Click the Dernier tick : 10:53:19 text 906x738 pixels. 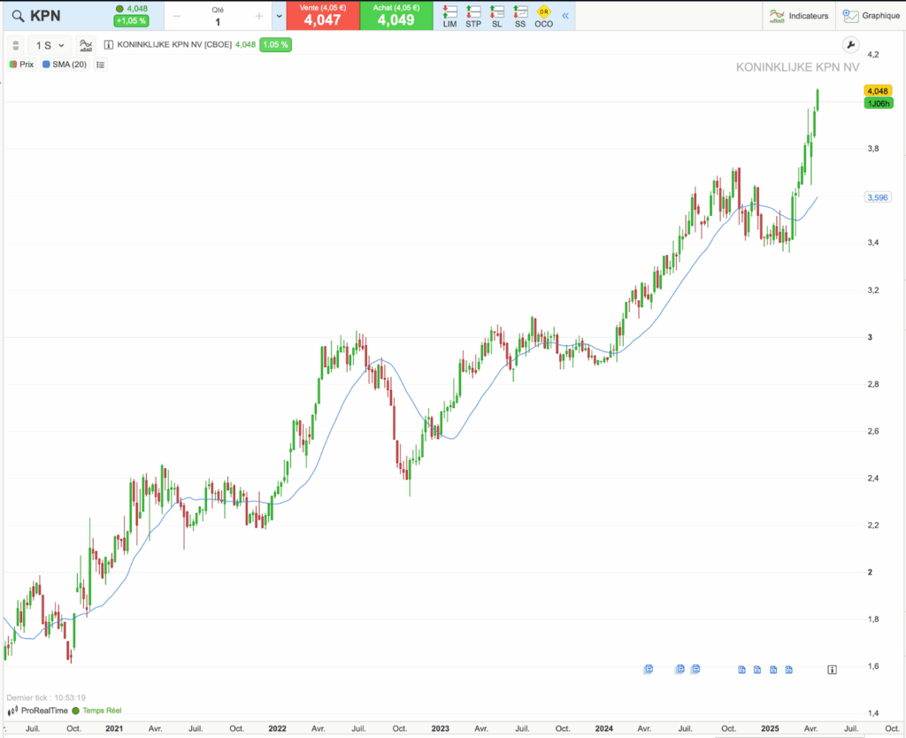pyautogui.click(x=46, y=697)
